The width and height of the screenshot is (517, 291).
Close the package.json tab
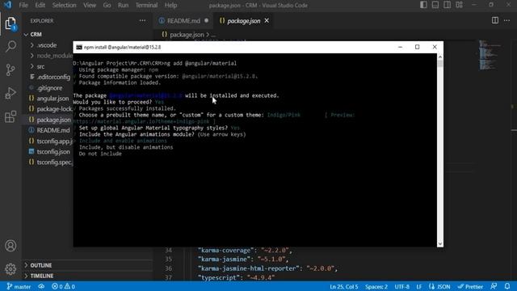coord(267,20)
